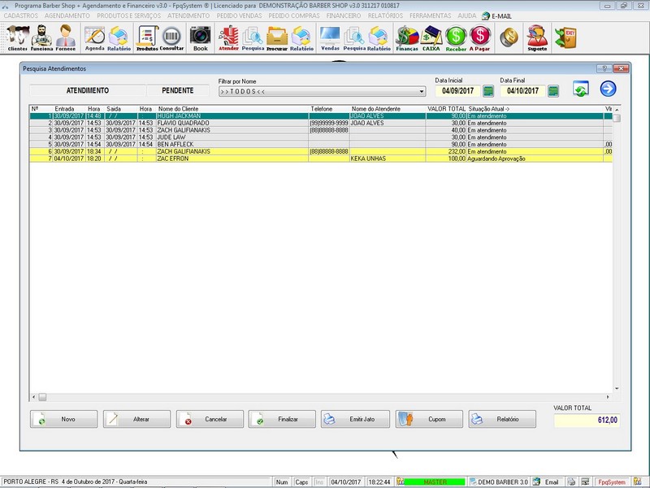Image resolution: width=650 pixels, height=488 pixels.
Task: Click the VALOR TOTAL column header
Action: (x=446, y=109)
